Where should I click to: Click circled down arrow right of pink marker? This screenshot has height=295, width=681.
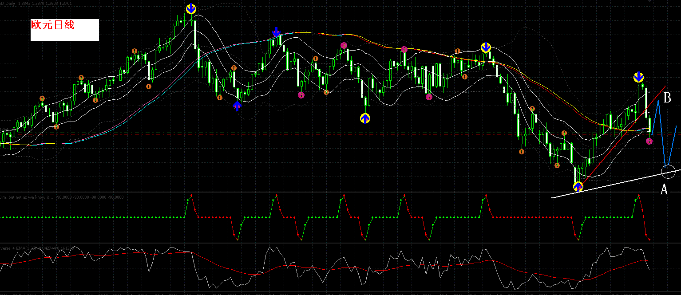pyautogui.click(x=486, y=47)
